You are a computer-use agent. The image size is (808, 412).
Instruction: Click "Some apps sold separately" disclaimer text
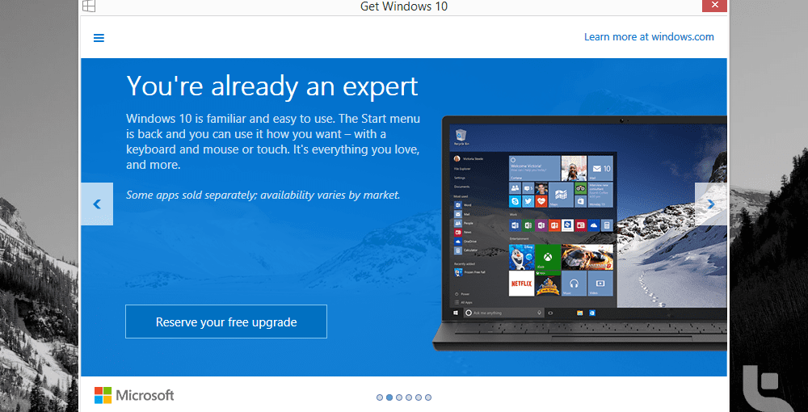[x=263, y=195]
